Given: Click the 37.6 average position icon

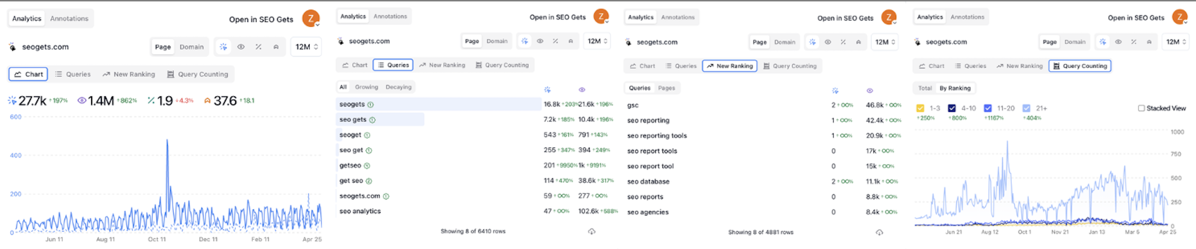Looking at the screenshot, I should [x=207, y=101].
